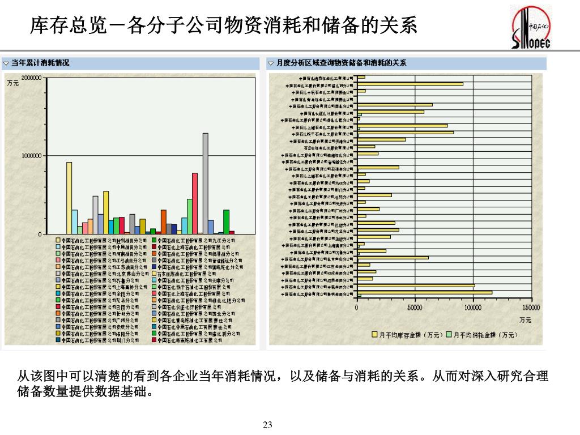Viewport: 580px width, 435px height.
Task: Select the 江汉油田分公司 pink legend swatch
Action: tap(58, 261)
